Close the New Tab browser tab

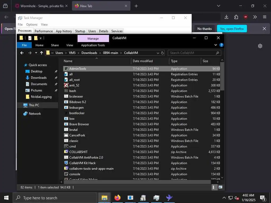[126, 6]
